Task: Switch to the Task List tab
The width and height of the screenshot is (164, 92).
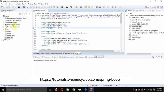Action: point(140,11)
